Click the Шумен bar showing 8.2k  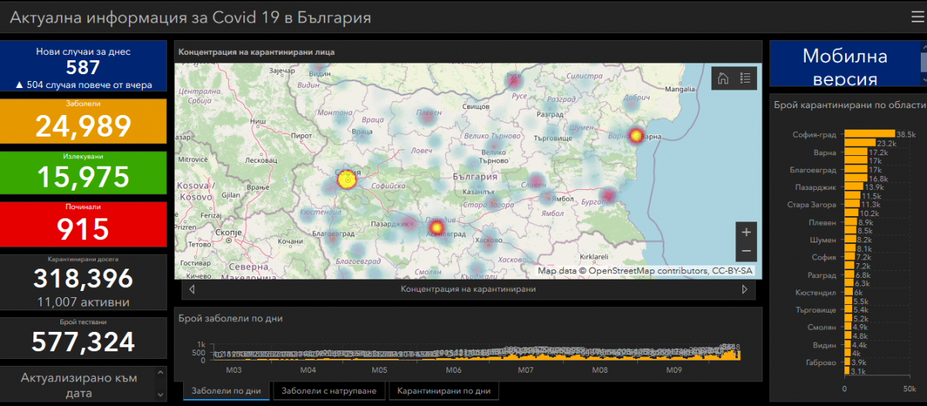click(x=849, y=240)
